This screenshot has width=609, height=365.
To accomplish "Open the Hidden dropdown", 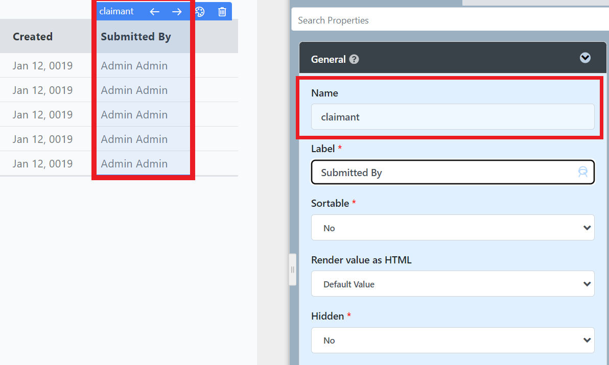I will click(452, 340).
